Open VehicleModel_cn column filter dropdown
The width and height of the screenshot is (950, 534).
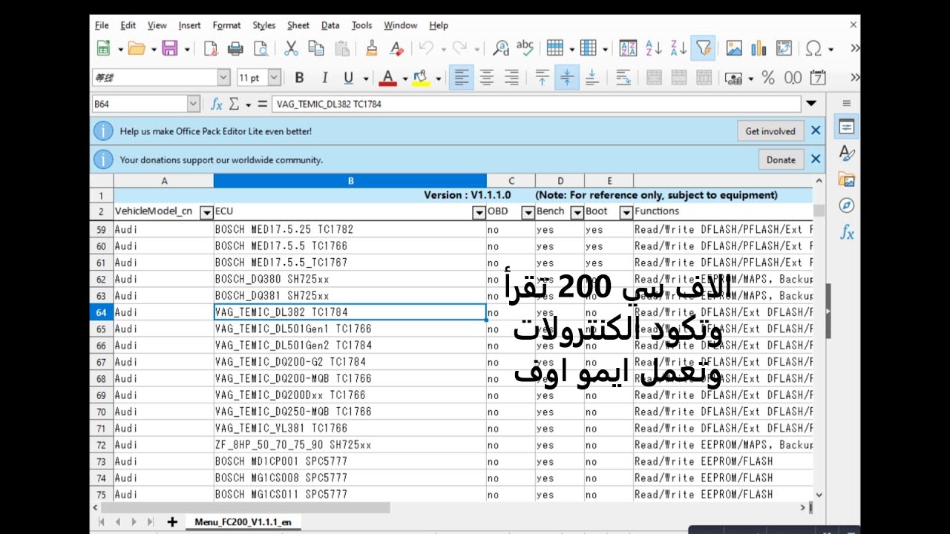tap(207, 212)
